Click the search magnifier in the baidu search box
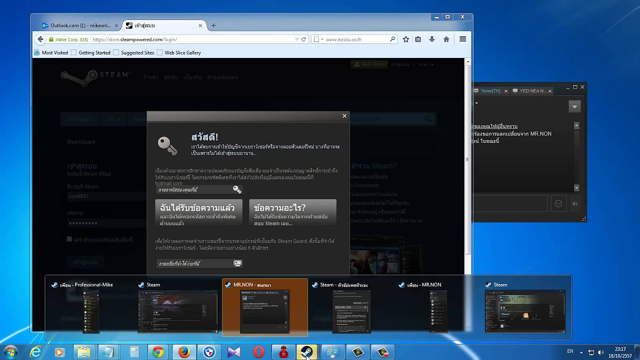Viewport: 640px width, 360px height. pyautogui.click(x=392, y=39)
